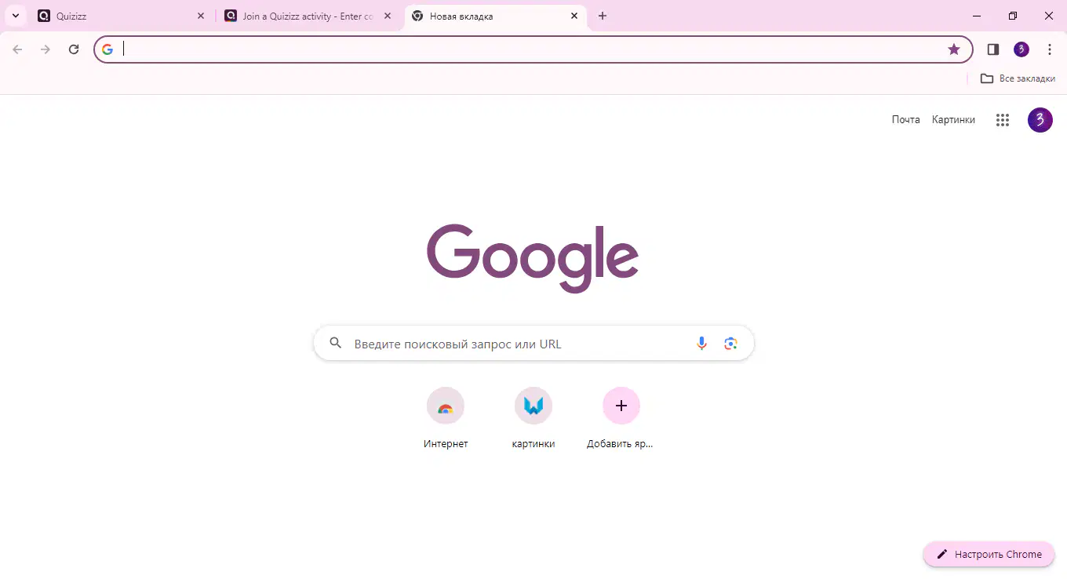Go back with the back arrow
The width and height of the screenshot is (1067, 579).
[18, 49]
